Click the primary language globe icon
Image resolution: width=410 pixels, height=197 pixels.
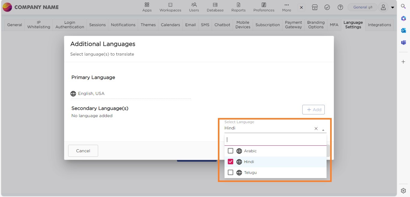coord(73,94)
